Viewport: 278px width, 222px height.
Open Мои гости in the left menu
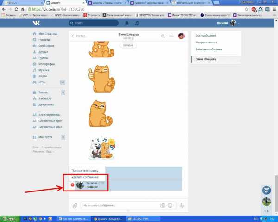tap(45, 137)
